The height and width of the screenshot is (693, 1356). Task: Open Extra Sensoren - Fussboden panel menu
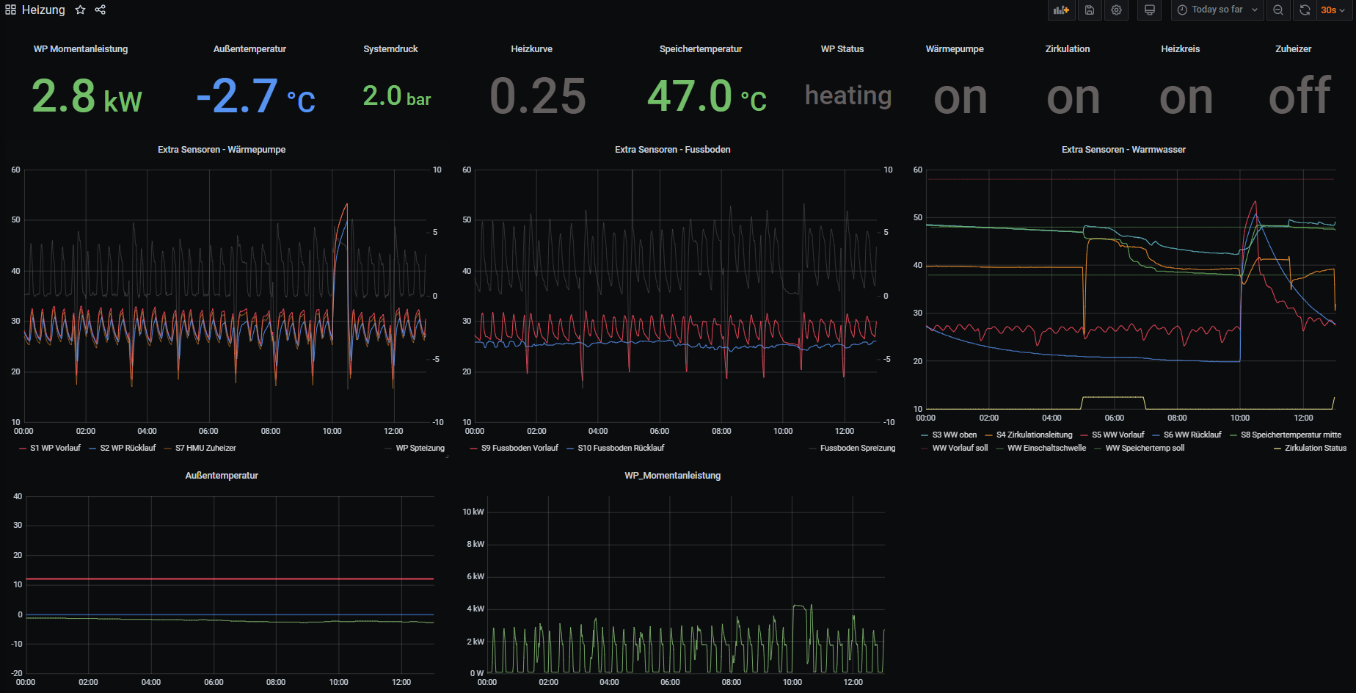point(672,150)
